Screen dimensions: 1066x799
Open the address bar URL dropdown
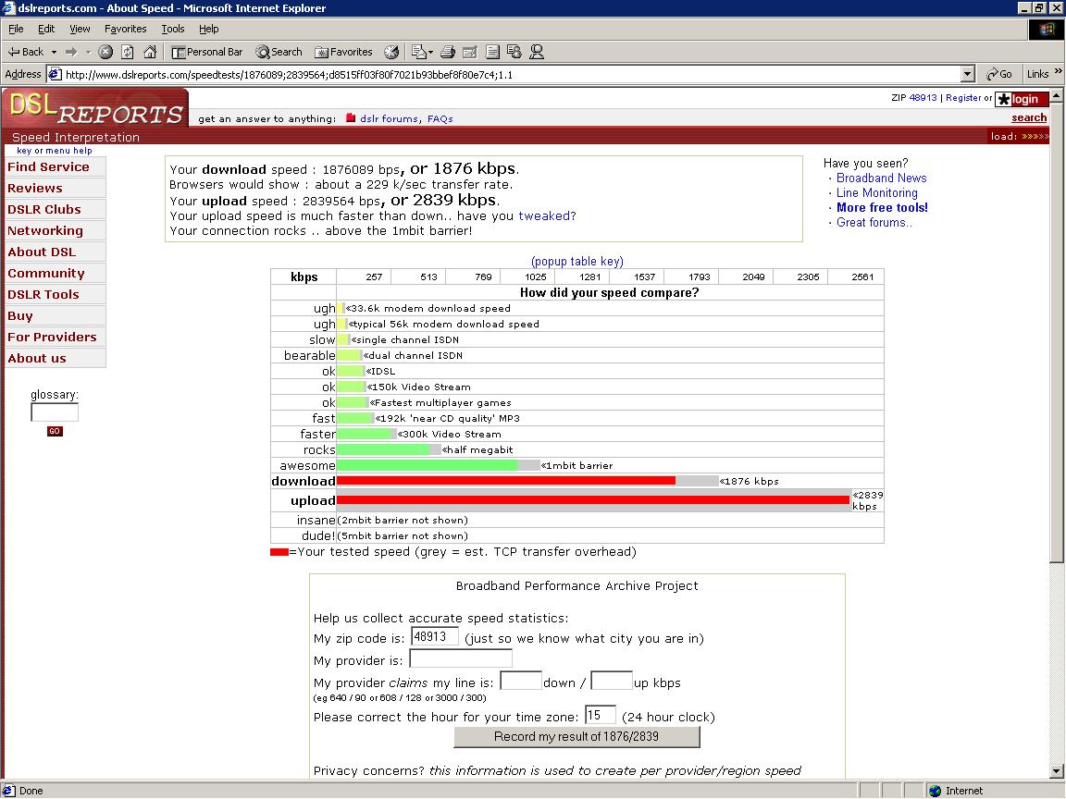[x=968, y=74]
